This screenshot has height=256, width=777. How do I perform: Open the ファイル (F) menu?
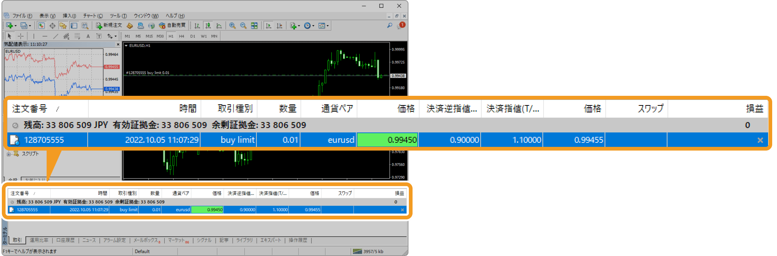click(22, 16)
